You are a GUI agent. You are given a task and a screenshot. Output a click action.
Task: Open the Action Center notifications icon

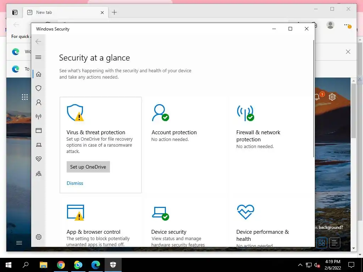point(351,265)
